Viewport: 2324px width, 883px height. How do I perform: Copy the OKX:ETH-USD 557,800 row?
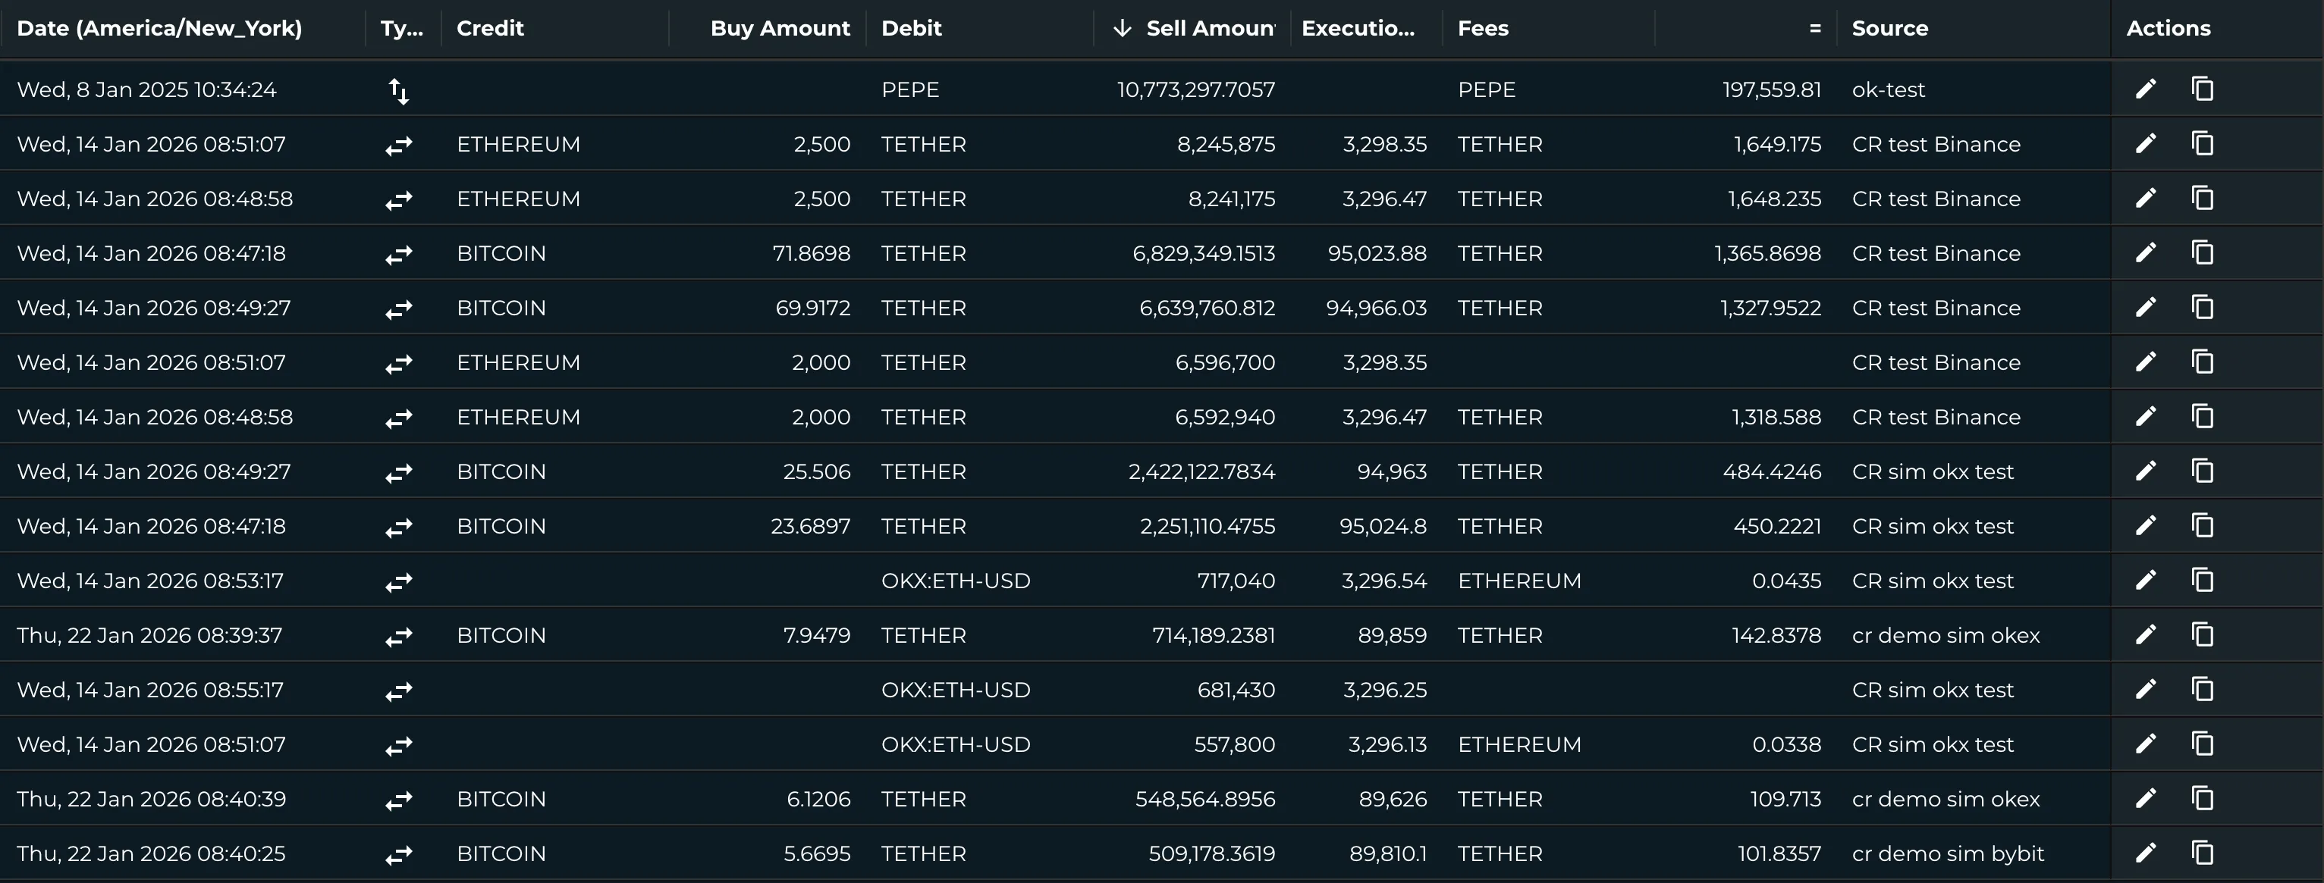2202,744
